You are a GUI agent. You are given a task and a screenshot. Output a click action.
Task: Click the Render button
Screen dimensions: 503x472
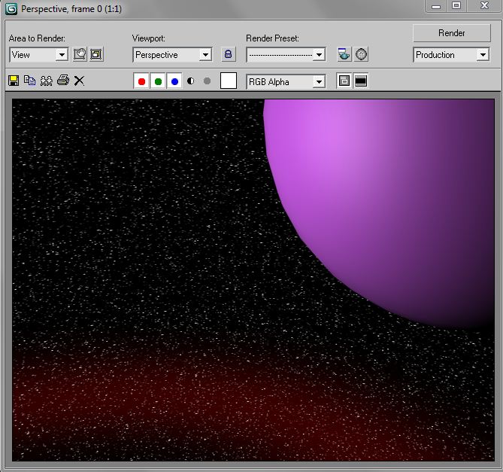pyautogui.click(x=451, y=33)
